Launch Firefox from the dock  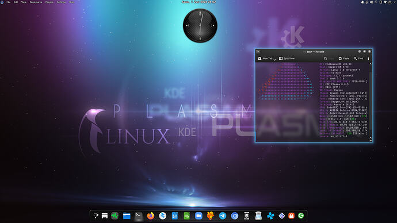click(151, 216)
